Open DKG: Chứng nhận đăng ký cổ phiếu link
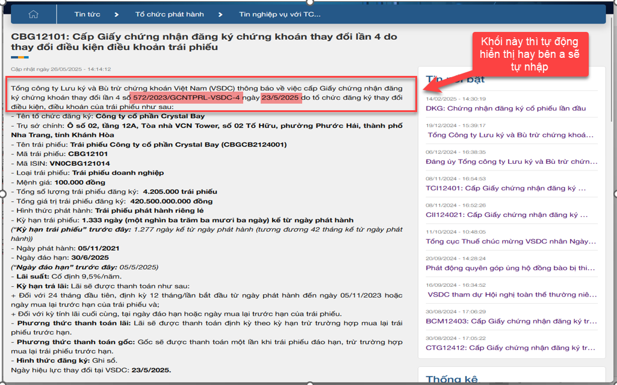 tap(506, 108)
